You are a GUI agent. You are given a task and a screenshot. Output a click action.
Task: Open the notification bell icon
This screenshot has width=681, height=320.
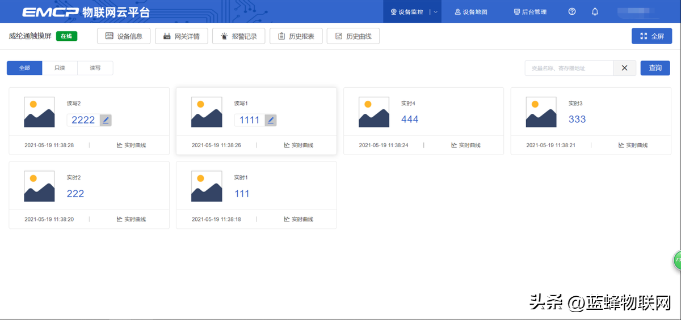pos(595,12)
